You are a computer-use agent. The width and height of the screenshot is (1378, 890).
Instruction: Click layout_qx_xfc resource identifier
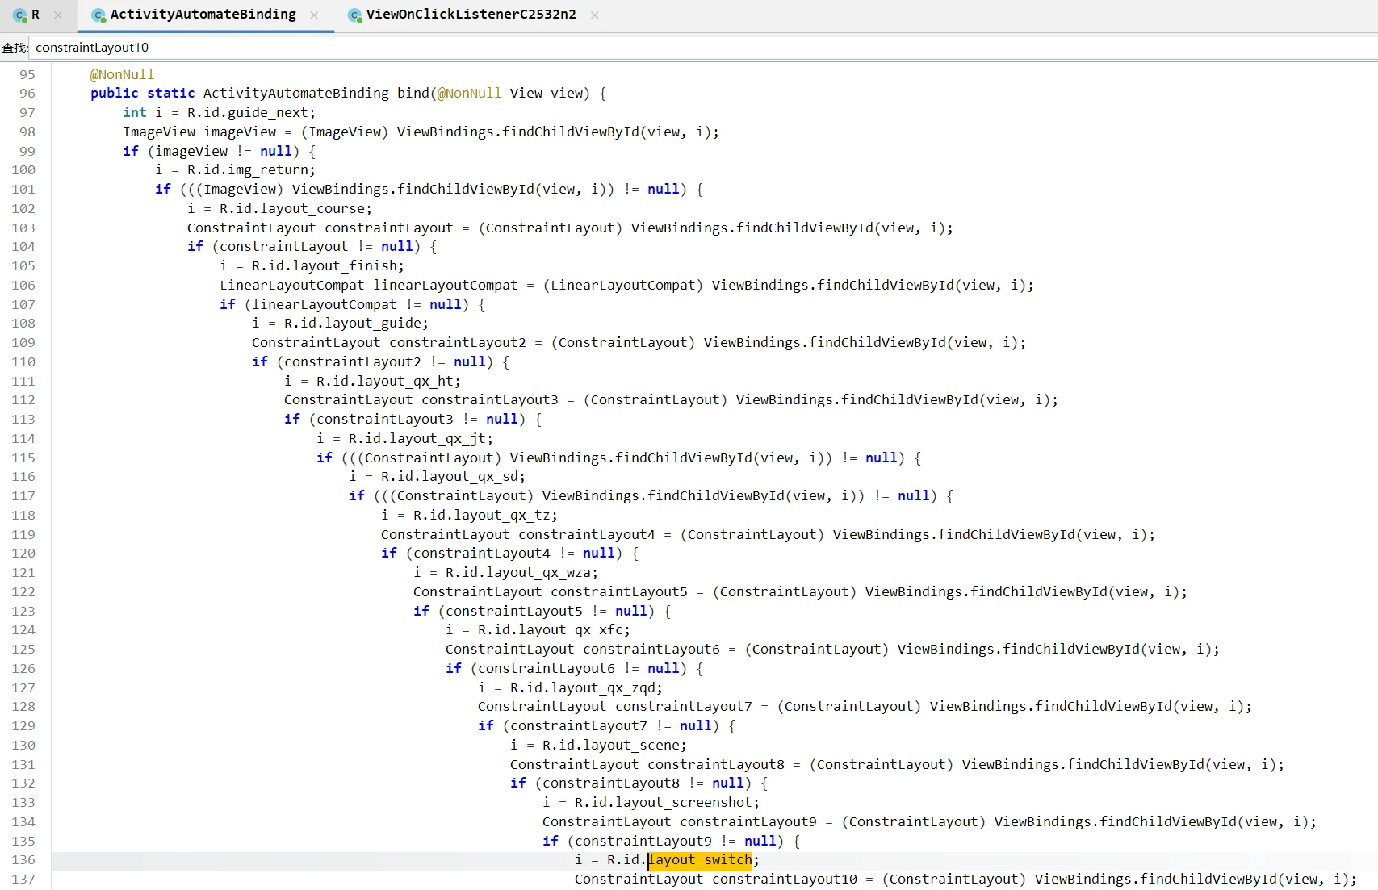570,630
